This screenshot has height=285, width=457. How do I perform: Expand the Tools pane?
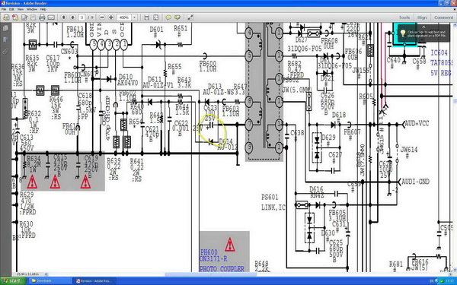point(404,17)
